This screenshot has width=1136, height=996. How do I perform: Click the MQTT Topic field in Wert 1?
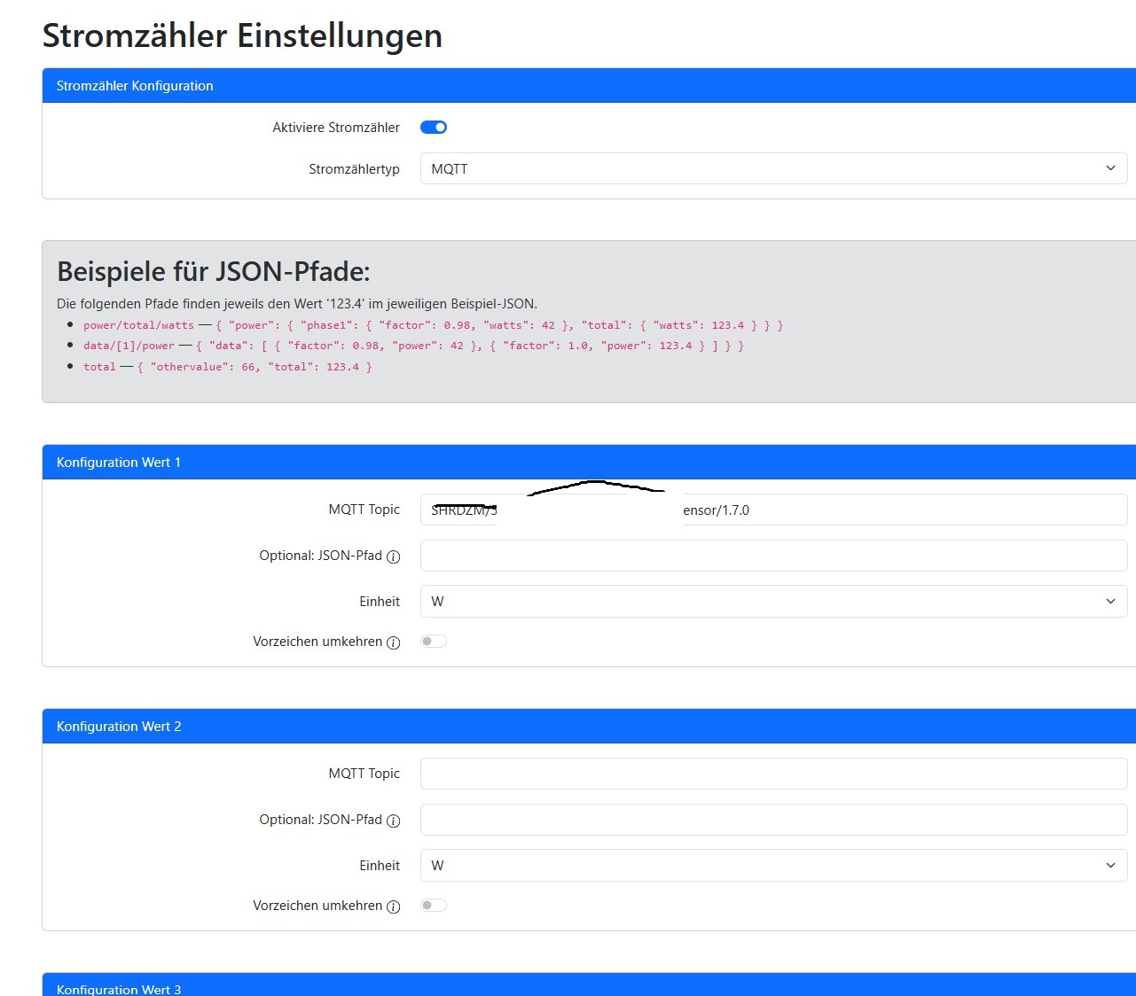(x=773, y=510)
